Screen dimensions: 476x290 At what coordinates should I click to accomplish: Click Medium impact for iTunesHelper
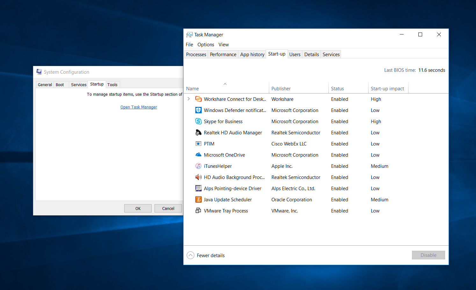click(x=379, y=166)
